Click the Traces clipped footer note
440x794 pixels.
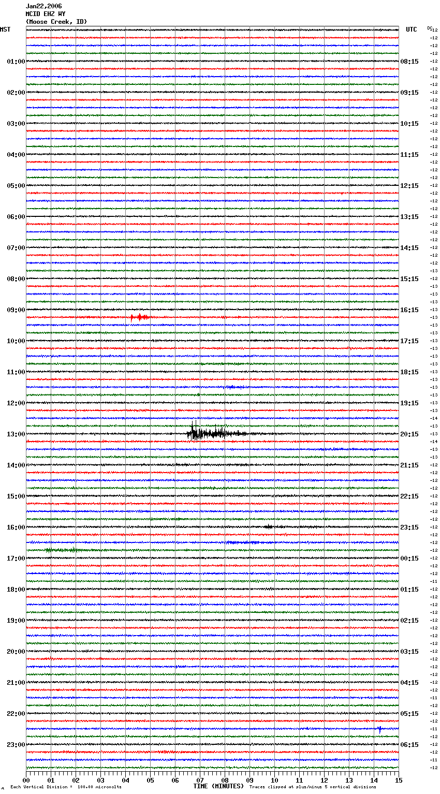pyautogui.click(x=313, y=787)
